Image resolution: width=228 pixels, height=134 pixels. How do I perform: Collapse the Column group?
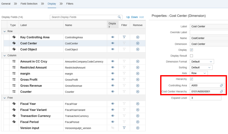coord(5,56)
